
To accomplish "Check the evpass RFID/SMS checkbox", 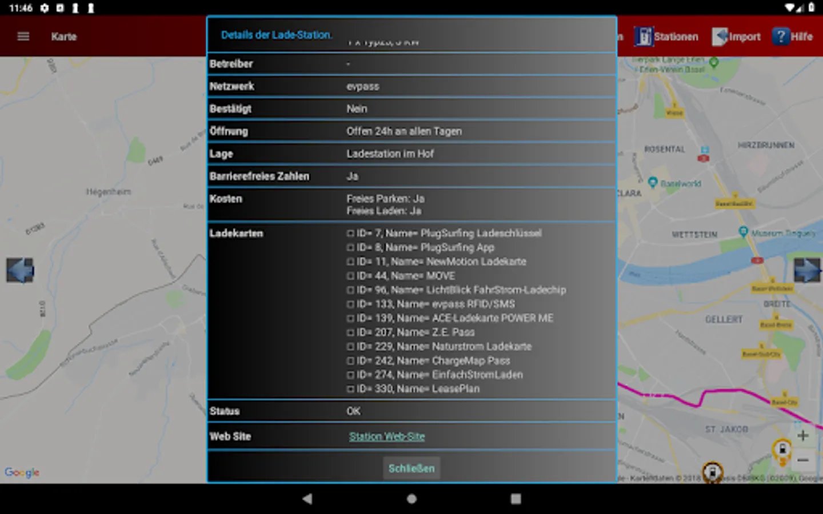I will (x=350, y=304).
